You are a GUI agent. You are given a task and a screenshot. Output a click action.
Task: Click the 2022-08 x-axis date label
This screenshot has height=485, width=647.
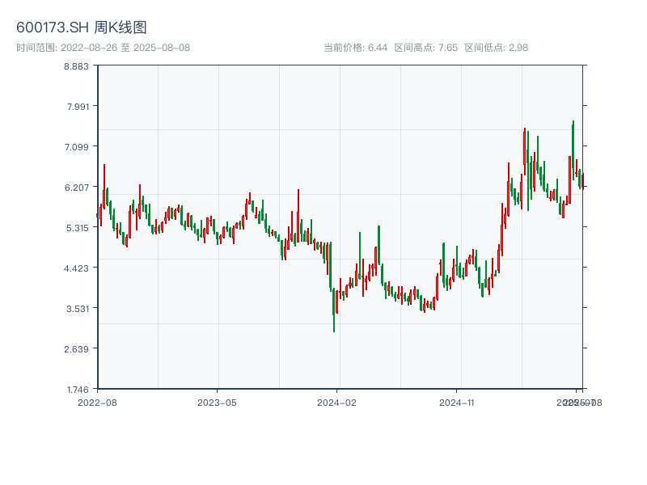(x=97, y=402)
